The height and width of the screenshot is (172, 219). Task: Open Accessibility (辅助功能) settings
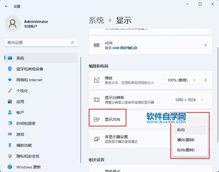tap(24, 145)
